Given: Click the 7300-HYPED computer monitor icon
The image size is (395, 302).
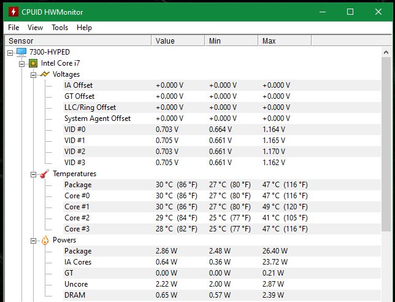Looking at the screenshot, I should (21, 52).
